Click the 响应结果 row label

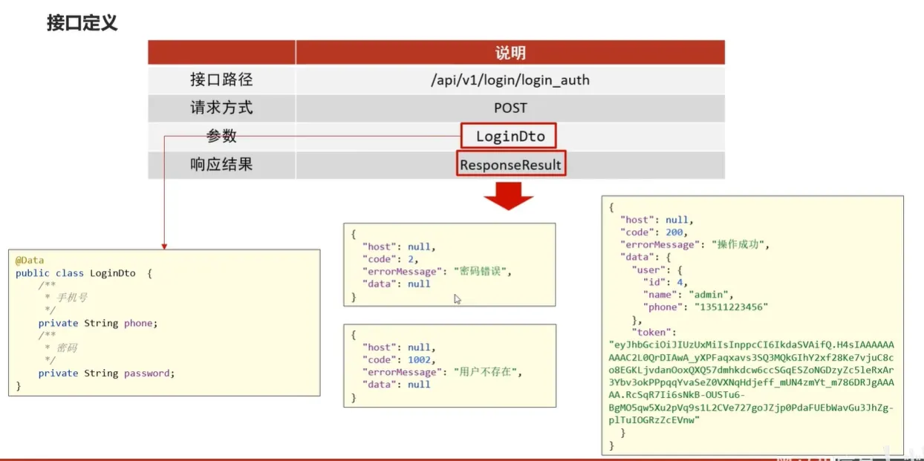[221, 165]
